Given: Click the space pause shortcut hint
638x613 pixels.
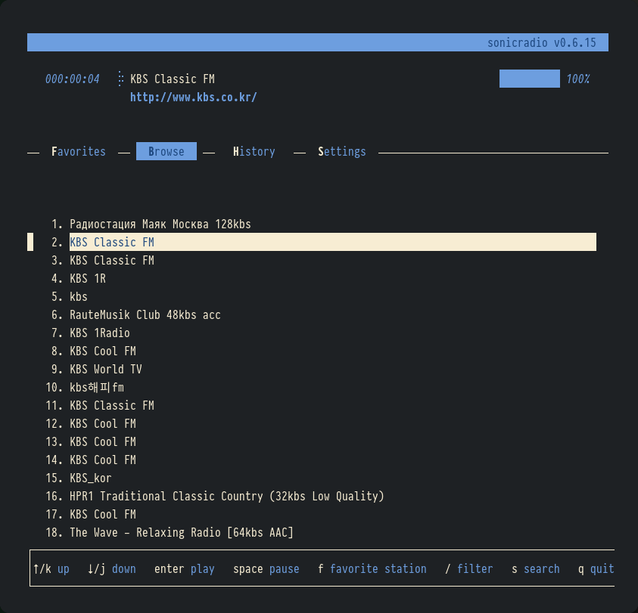Looking at the screenshot, I should click(x=266, y=568).
